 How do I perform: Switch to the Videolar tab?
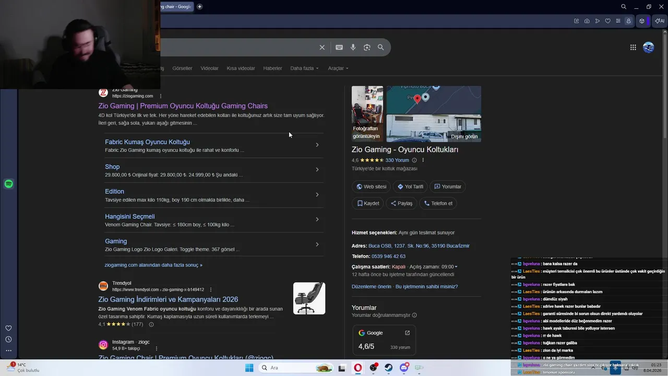click(x=209, y=68)
